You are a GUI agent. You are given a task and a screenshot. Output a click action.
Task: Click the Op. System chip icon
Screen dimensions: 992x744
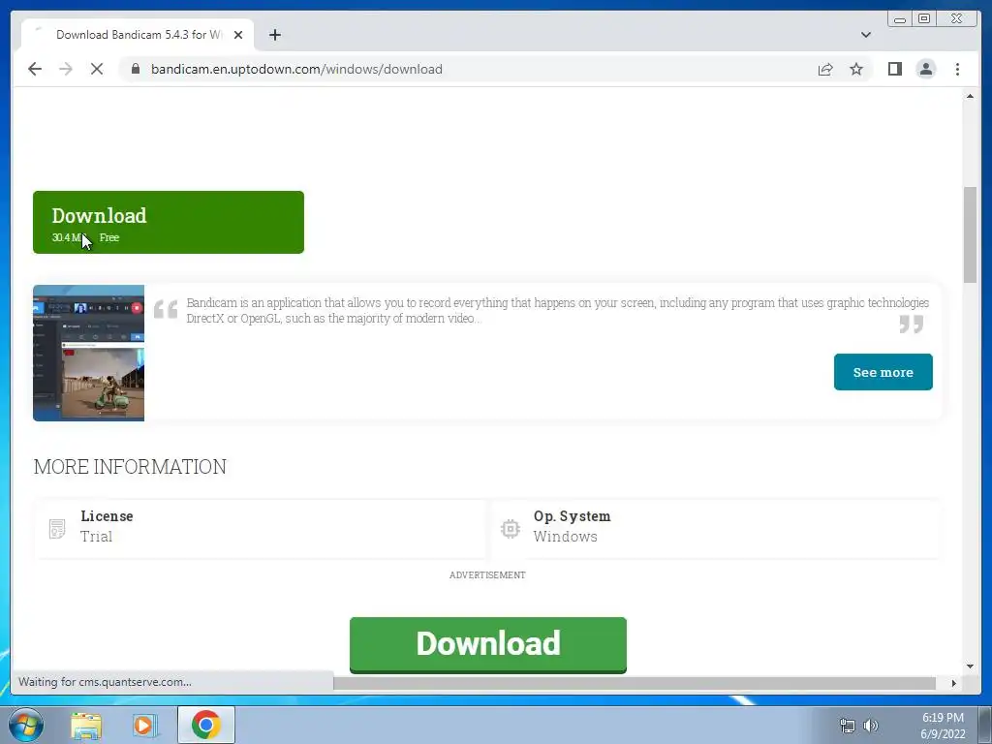coord(510,528)
